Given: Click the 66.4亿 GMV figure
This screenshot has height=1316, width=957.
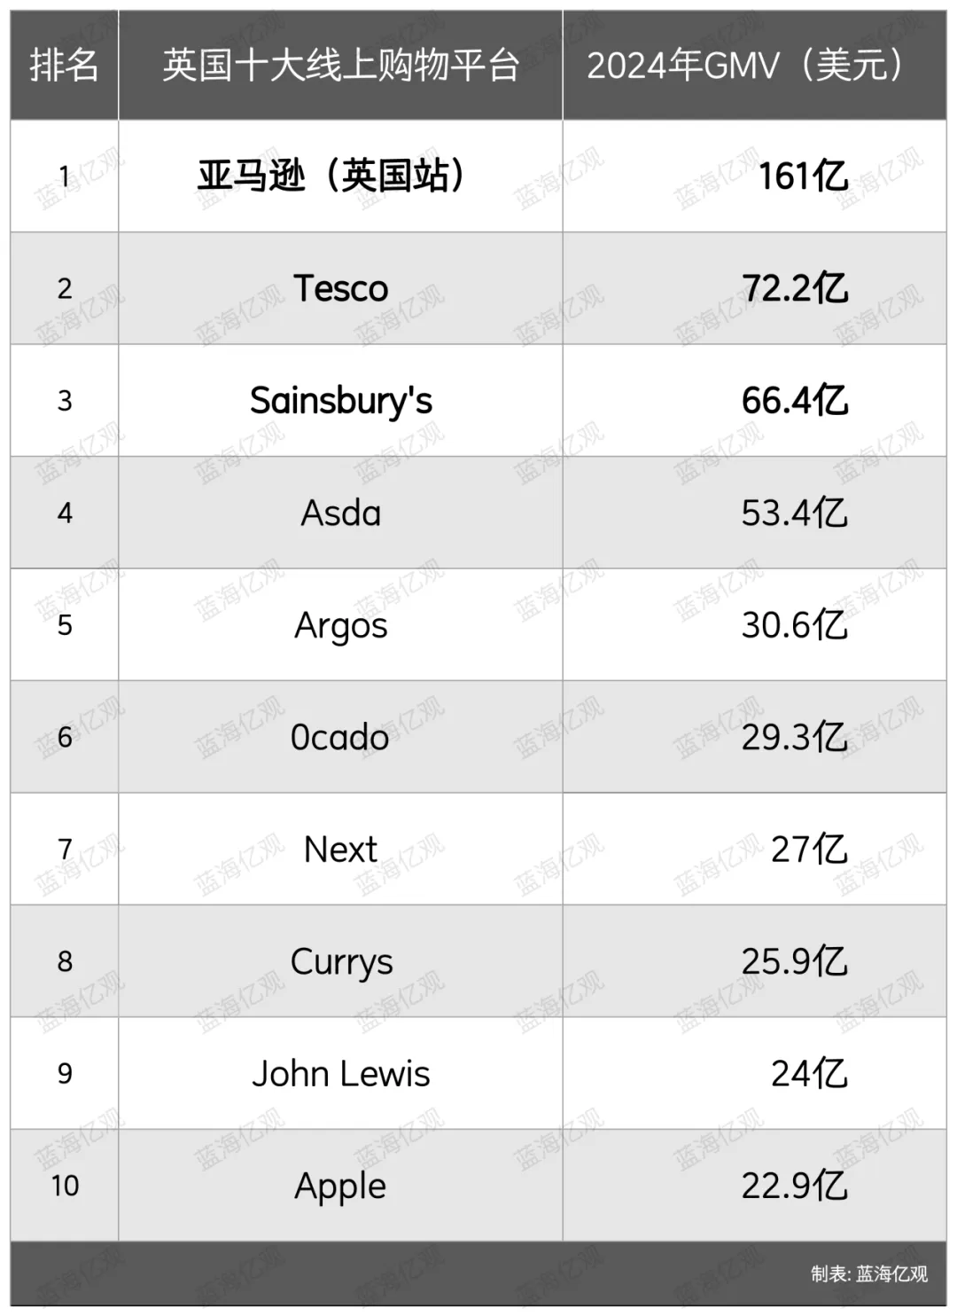Looking at the screenshot, I should pyautogui.click(x=795, y=401).
